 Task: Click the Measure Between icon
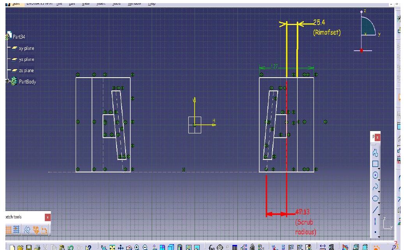pyautogui.click(x=322, y=248)
